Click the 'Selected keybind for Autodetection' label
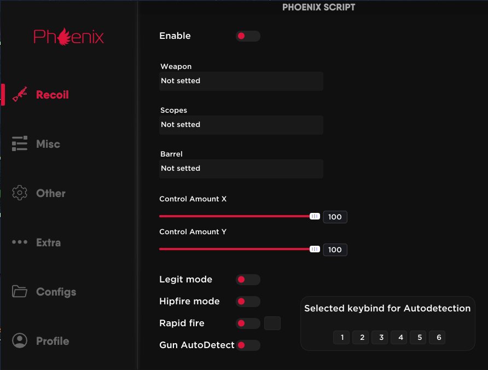The height and width of the screenshot is (370, 488). click(387, 308)
